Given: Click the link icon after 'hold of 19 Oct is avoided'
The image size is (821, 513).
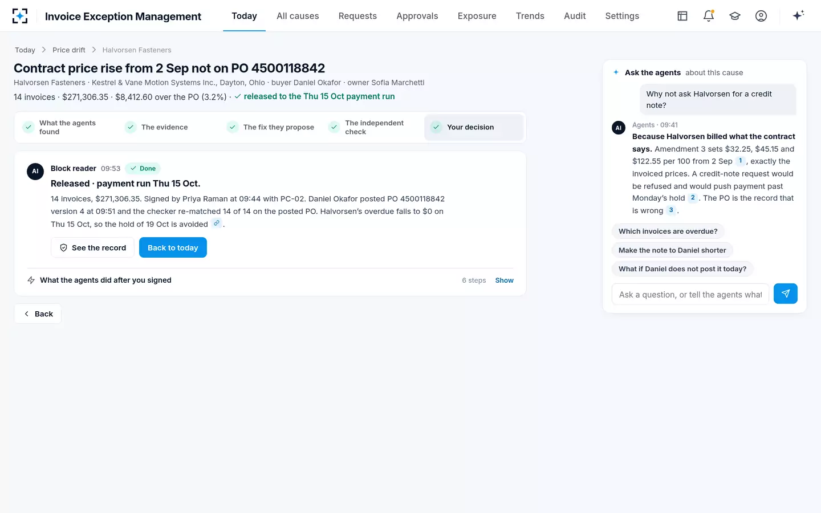Looking at the screenshot, I should (216, 223).
